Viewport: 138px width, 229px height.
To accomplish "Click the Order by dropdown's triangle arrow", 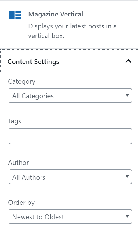I will tap(127, 216).
